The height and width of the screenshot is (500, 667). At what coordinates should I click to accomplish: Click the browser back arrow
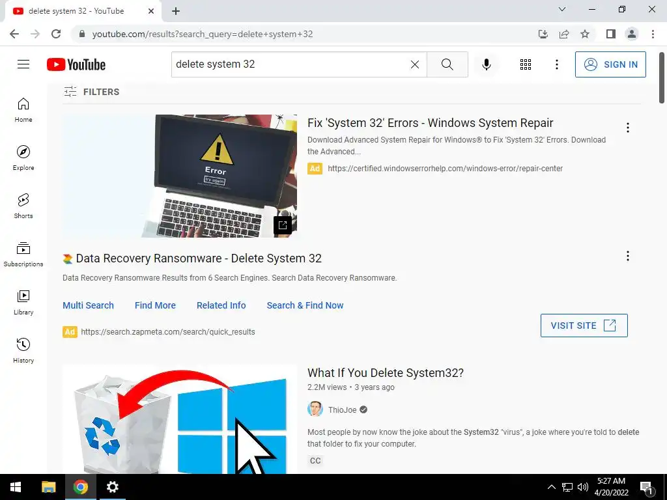coord(14,34)
